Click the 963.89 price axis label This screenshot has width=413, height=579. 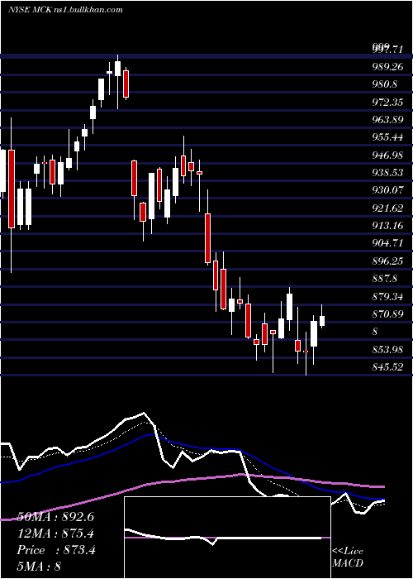tap(387, 120)
